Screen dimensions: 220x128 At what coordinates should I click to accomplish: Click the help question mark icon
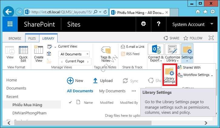tap(158, 24)
